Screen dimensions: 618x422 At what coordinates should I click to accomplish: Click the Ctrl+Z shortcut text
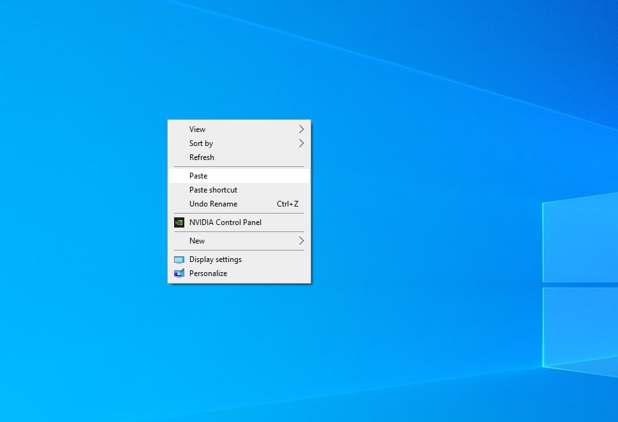(288, 204)
